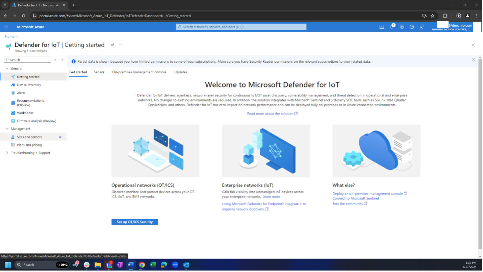Open Deploy an on-premises management console link
483x272 pixels.
click(x=370, y=194)
